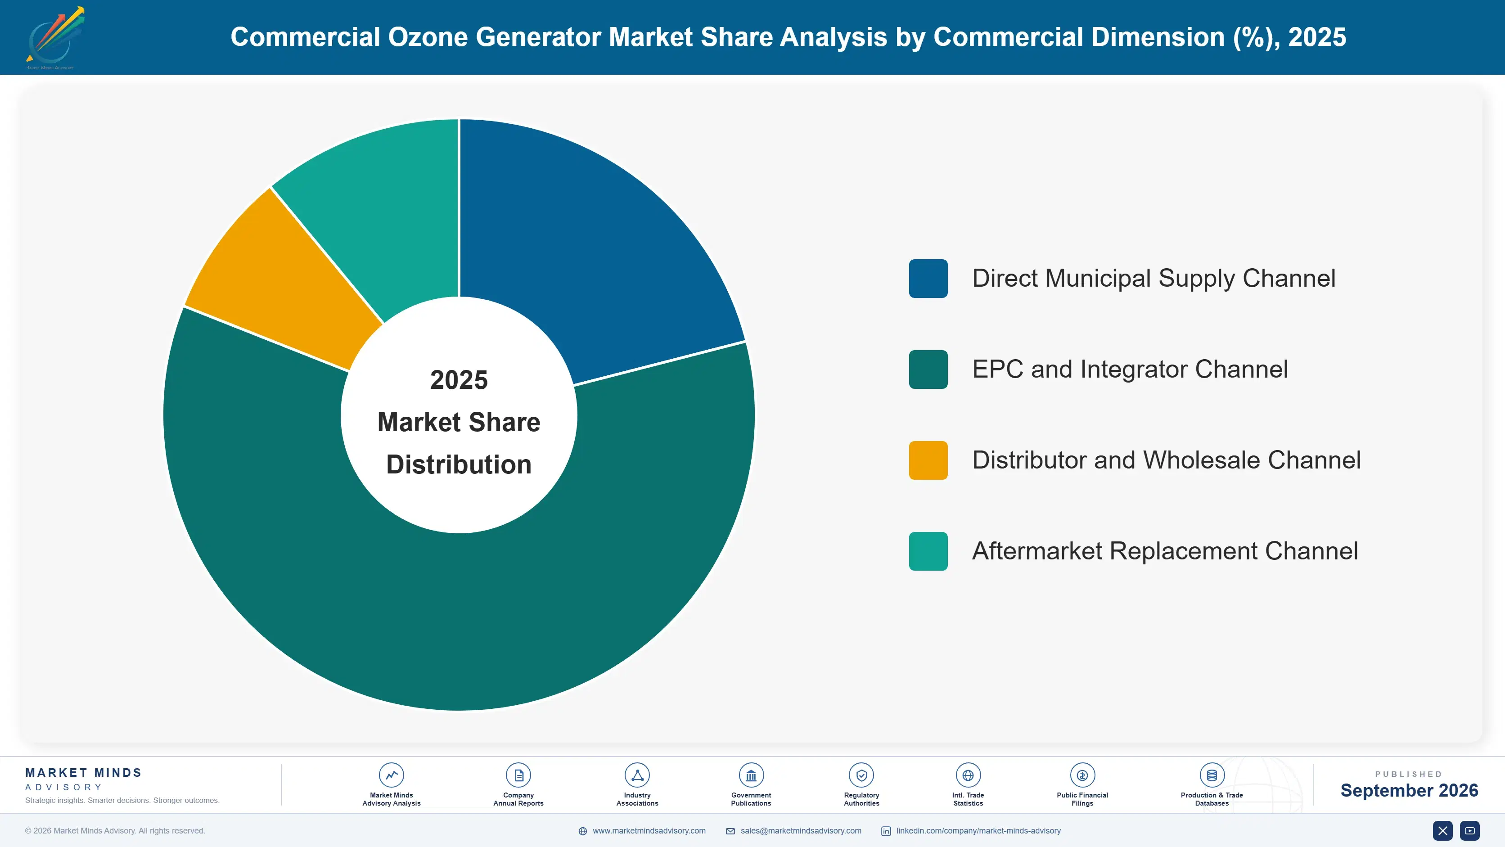Click the 'September 2026' published date

(1409, 790)
